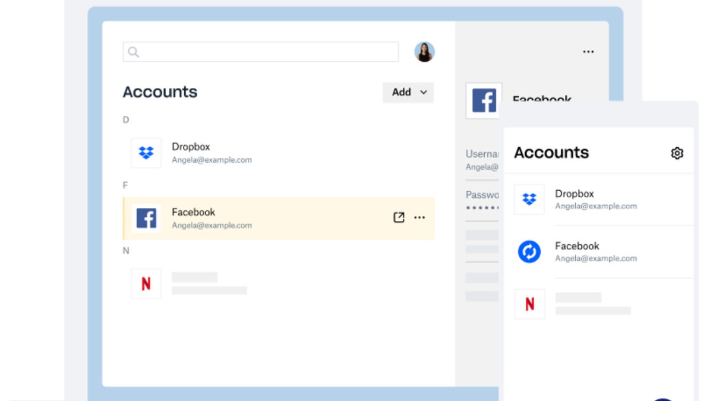Click the Facebook icon on the highlighted row
This screenshot has width=713, height=401.
click(146, 218)
